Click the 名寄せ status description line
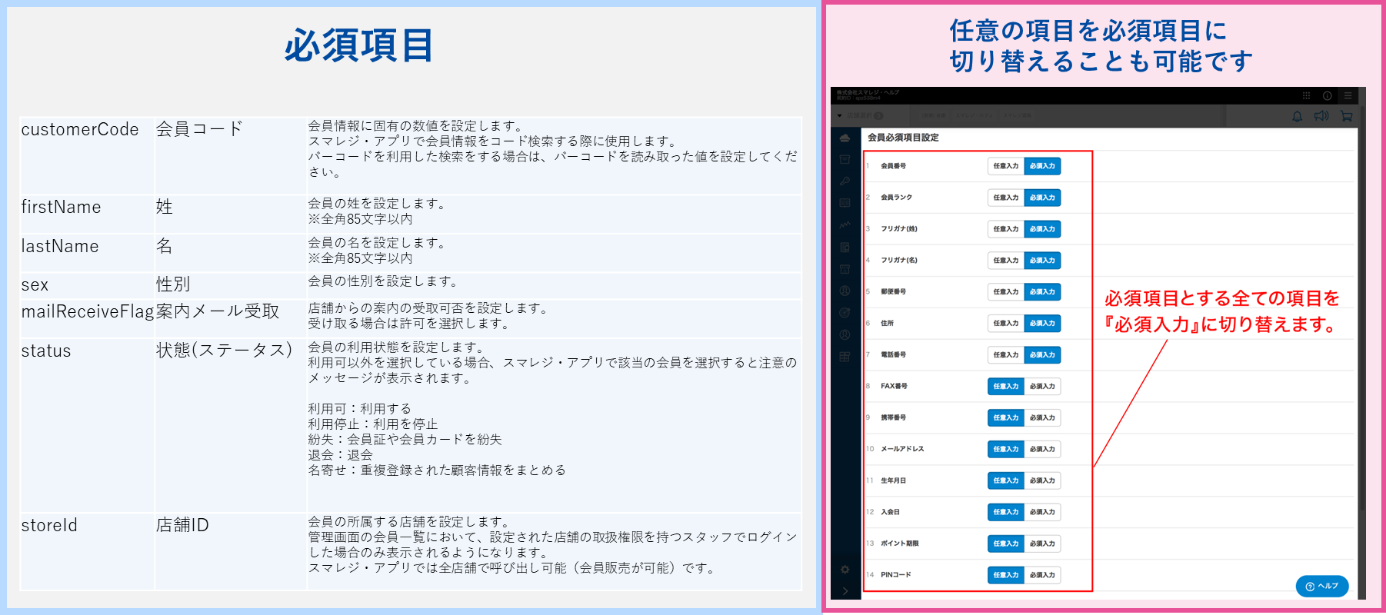Viewport: 1386px width, 615px height. 437,470
